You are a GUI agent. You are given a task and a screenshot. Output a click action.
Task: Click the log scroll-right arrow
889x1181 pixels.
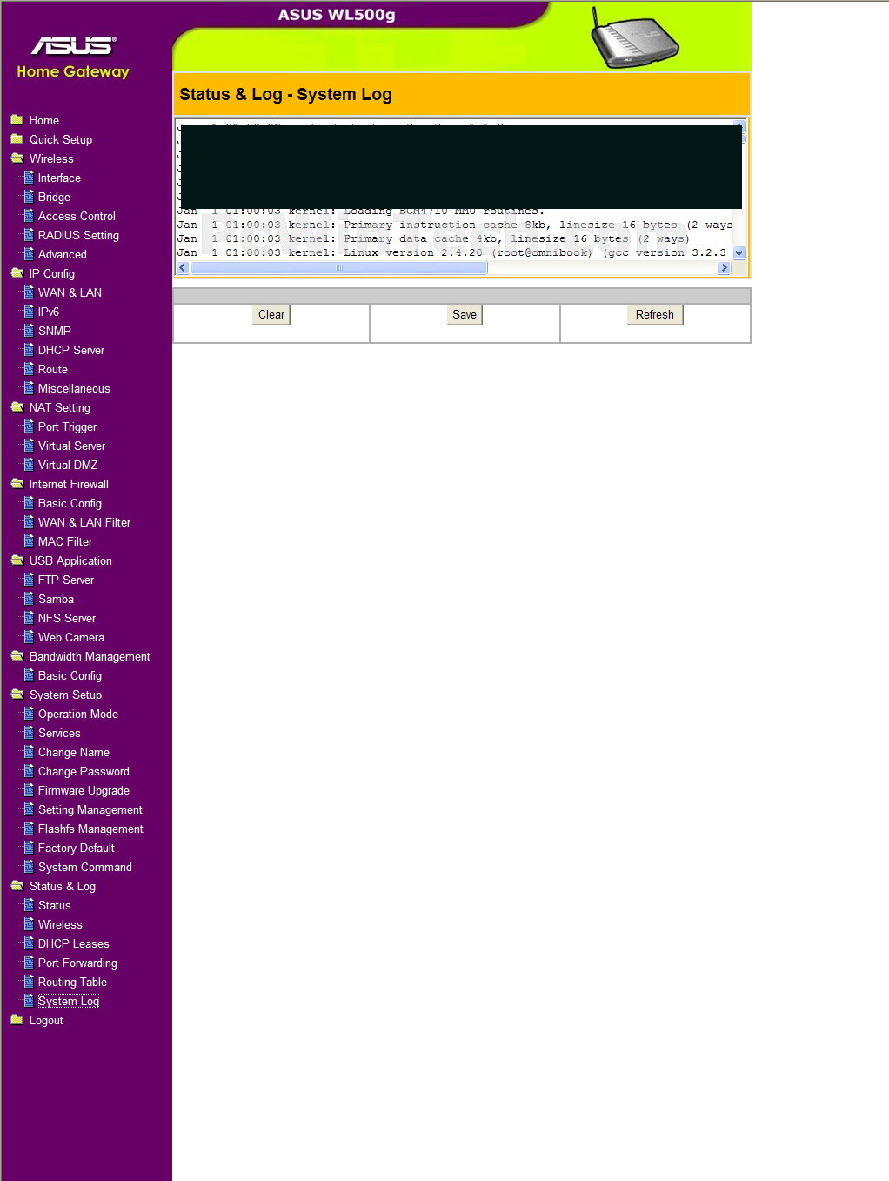pos(724,268)
